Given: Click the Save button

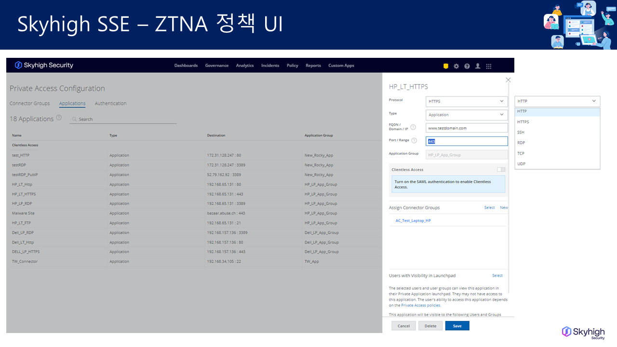Looking at the screenshot, I should click(x=457, y=326).
